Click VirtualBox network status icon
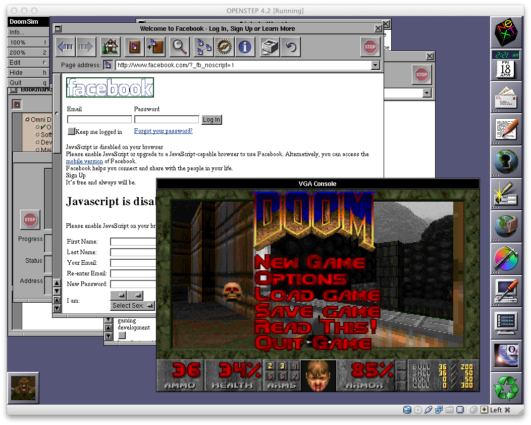Viewport: 531px width, 425px height. pyautogui.click(x=439, y=410)
